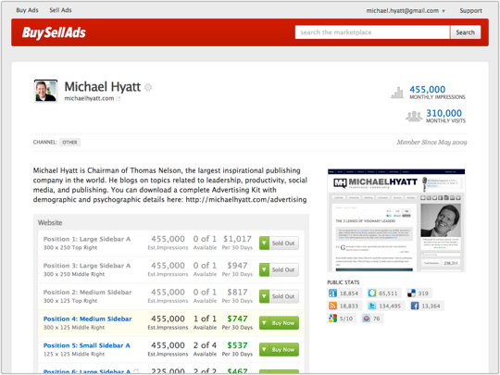Open the Position 4: Medium Sidebar link
The height and width of the screenshot is (375, 500).
tap(87, 319)
